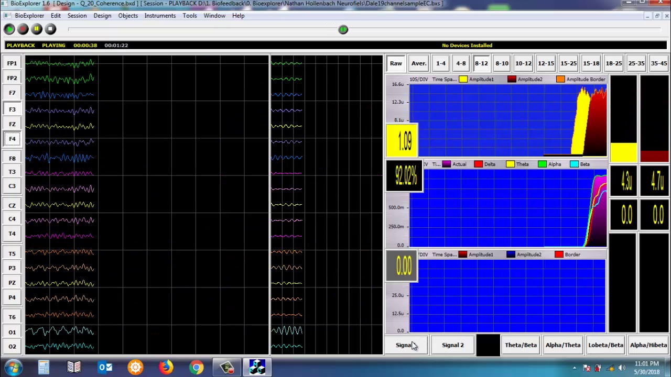Toggle the P4 channel button

(12, 297)
